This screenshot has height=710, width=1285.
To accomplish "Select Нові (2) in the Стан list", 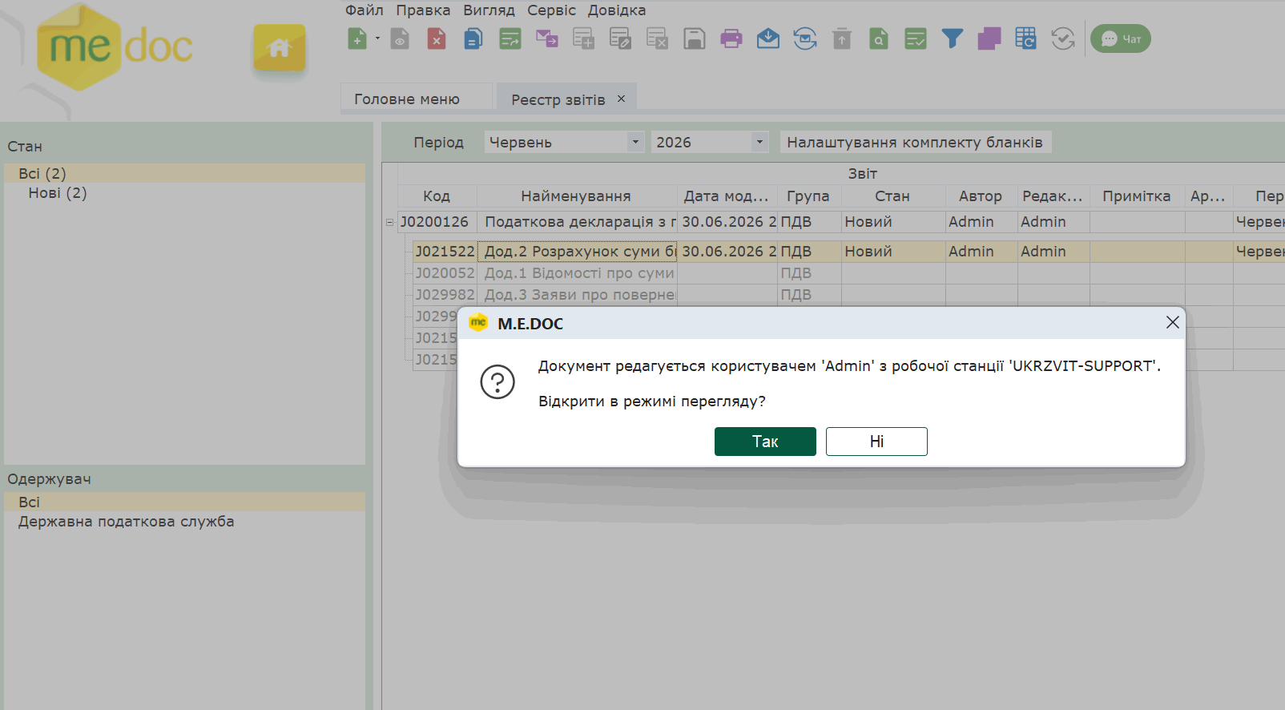I will pyautogui.click(x=58, y=193).
